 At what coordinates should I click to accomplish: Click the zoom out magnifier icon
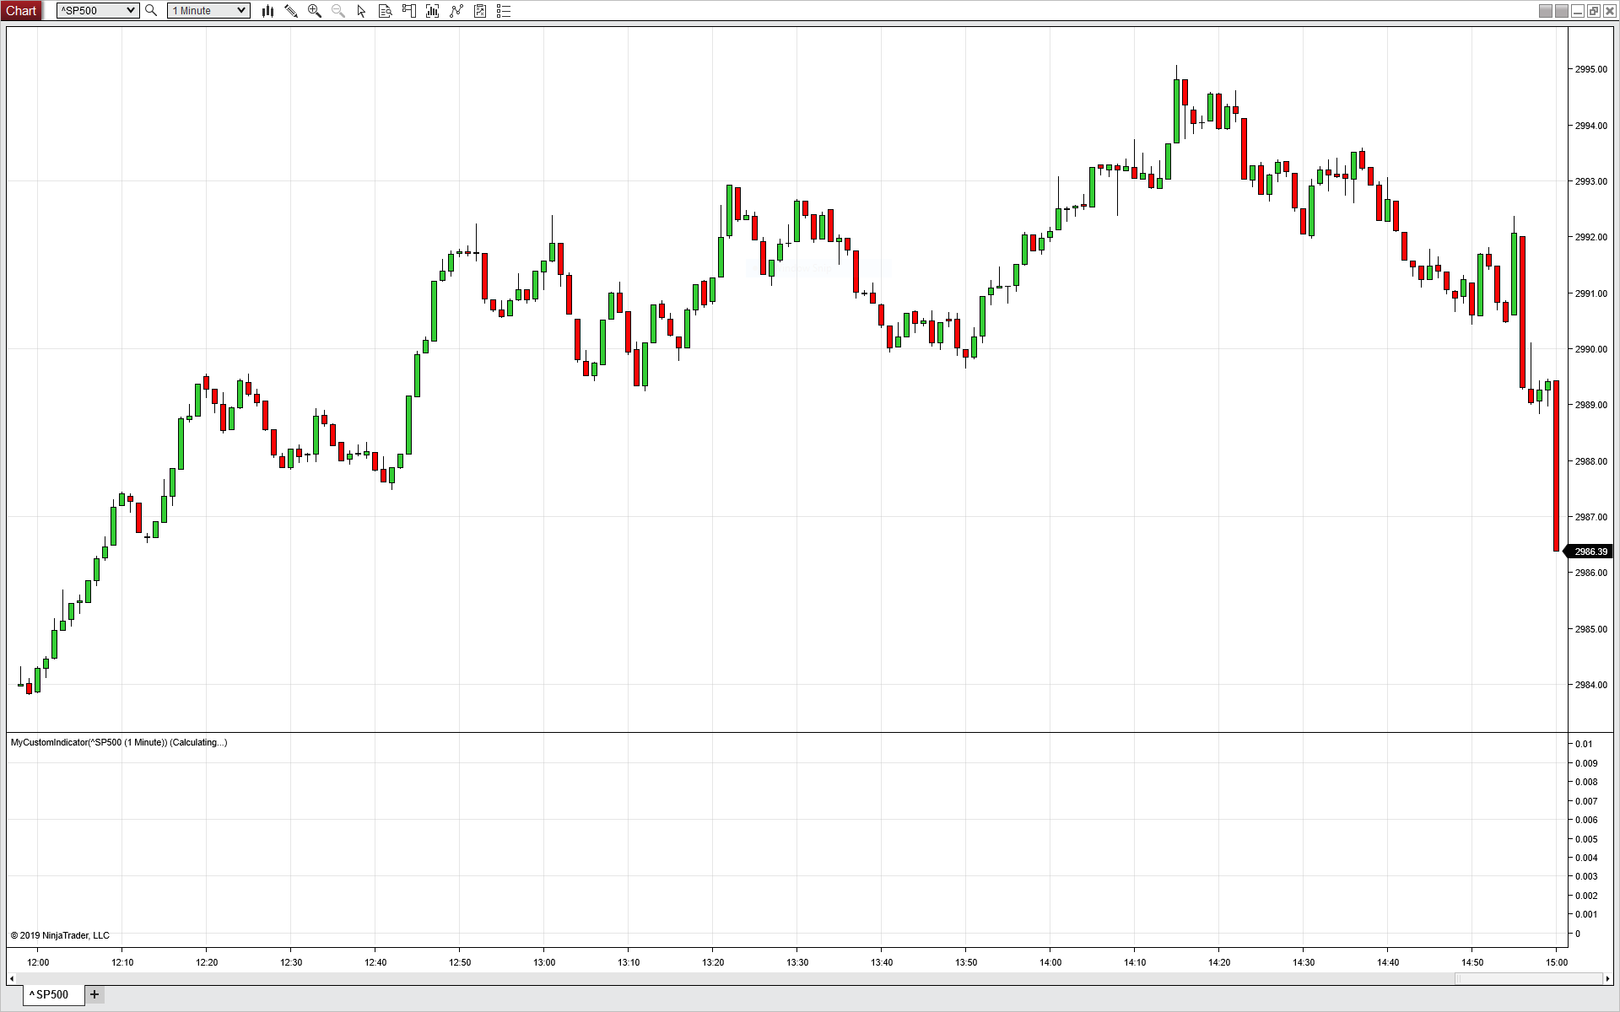338,11
